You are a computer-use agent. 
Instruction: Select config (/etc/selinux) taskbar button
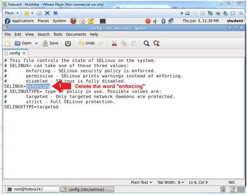tap(87, 190)
